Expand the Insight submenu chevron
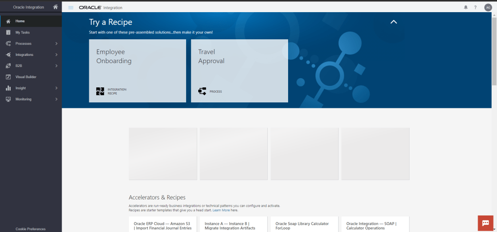This screenshot has width=497, height=232. tap(56, 88)
